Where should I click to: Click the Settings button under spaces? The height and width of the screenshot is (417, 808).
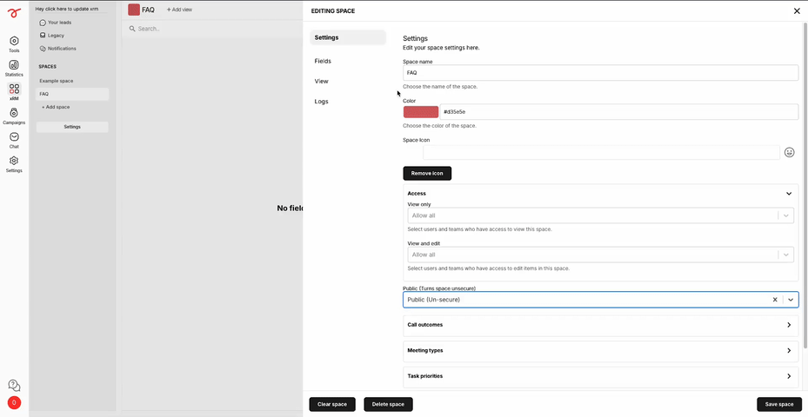tap(72, 127)
